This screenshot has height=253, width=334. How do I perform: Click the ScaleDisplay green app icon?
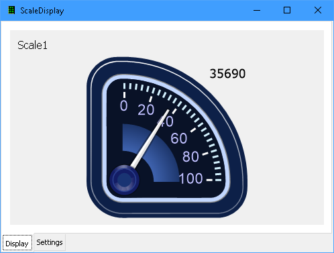pos(11,10)
